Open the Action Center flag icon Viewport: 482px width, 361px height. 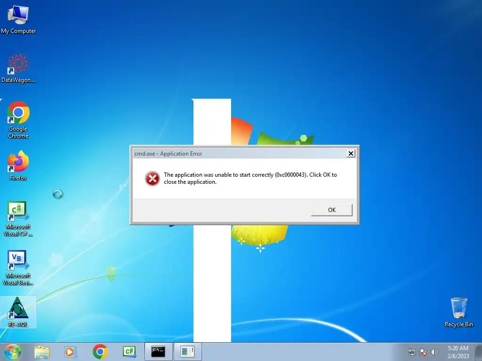pyautogui.click(x=423, y=352)
